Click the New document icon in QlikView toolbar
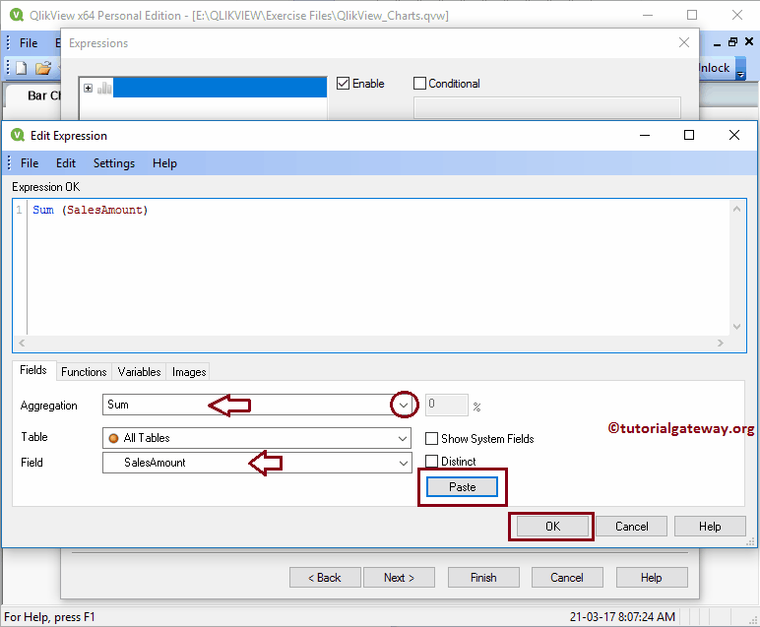This screenshot has width=760, height=627. pyautogui.click(x=21, y=68)
